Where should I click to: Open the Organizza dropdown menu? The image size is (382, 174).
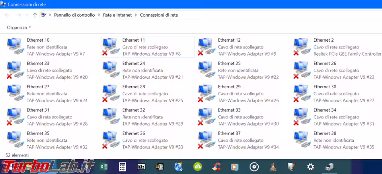[x=19, y=27]
